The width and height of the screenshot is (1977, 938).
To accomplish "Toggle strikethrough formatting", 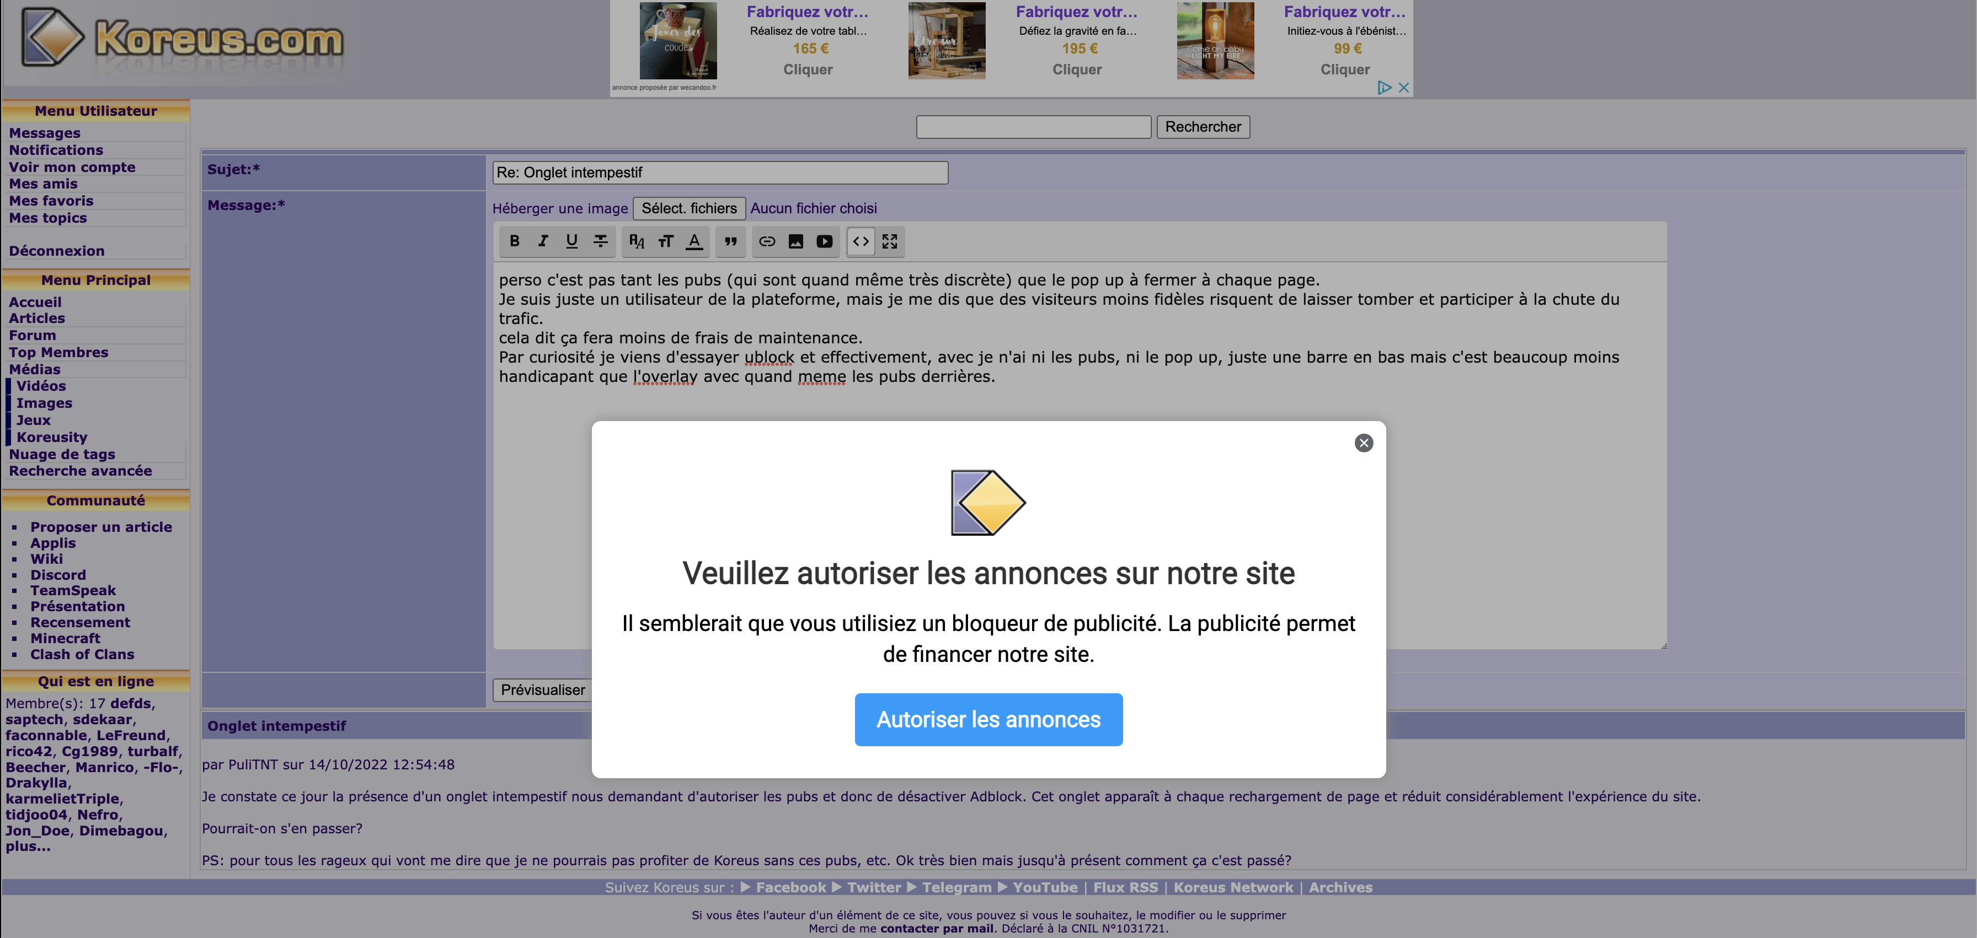I will 600,241.
